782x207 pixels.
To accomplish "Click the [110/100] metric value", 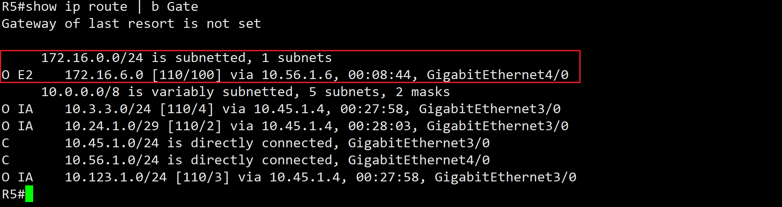I will [187, 75].
